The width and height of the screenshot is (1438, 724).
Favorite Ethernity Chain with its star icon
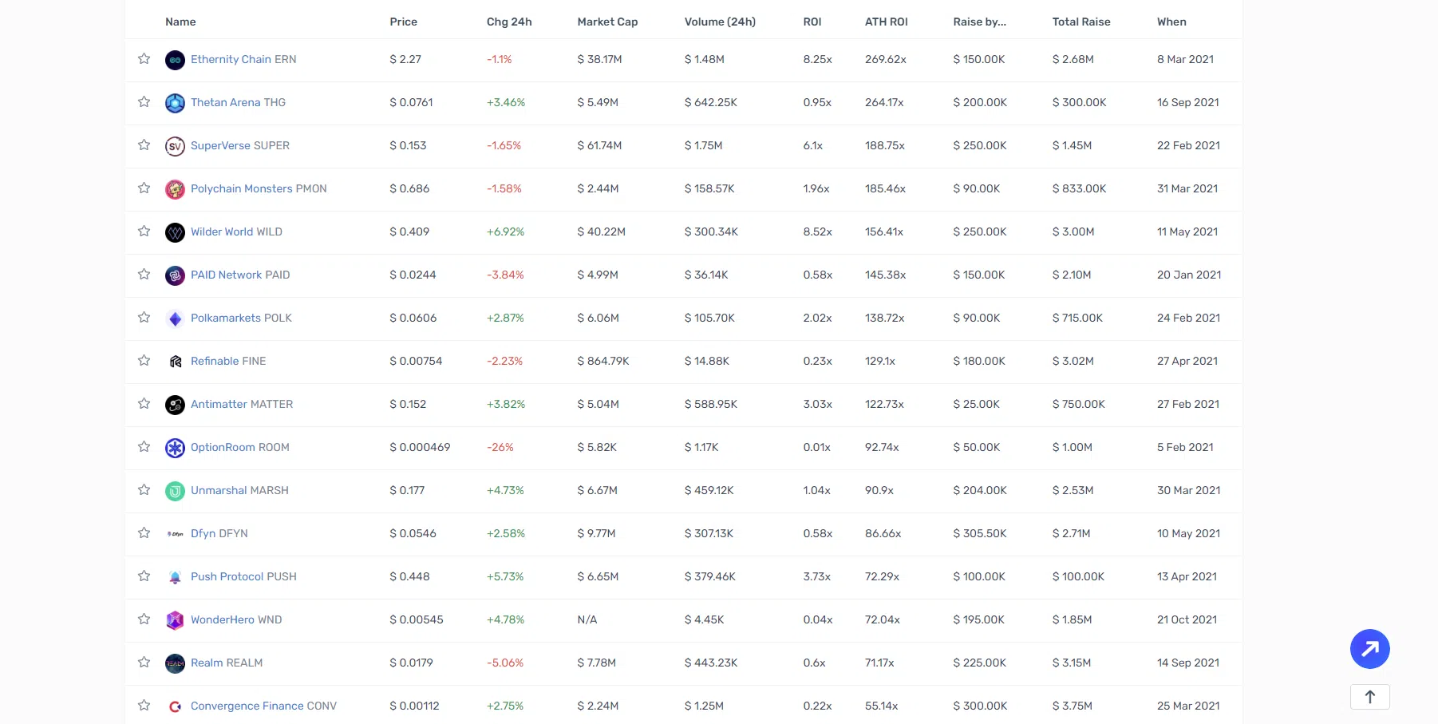click(x=144, y=59)
